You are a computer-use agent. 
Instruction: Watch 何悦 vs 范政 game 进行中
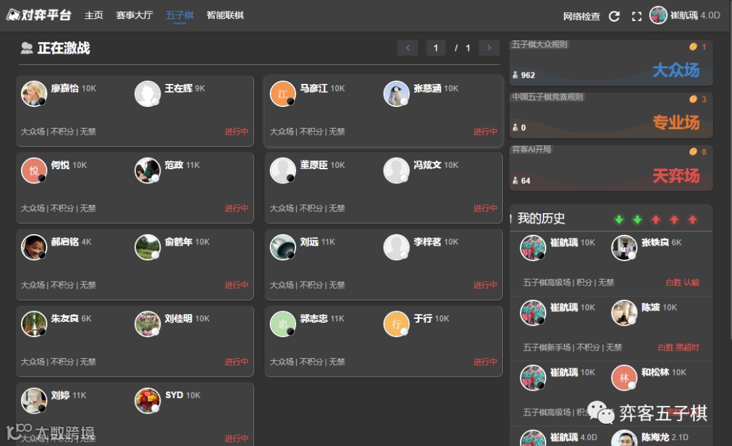237,208
